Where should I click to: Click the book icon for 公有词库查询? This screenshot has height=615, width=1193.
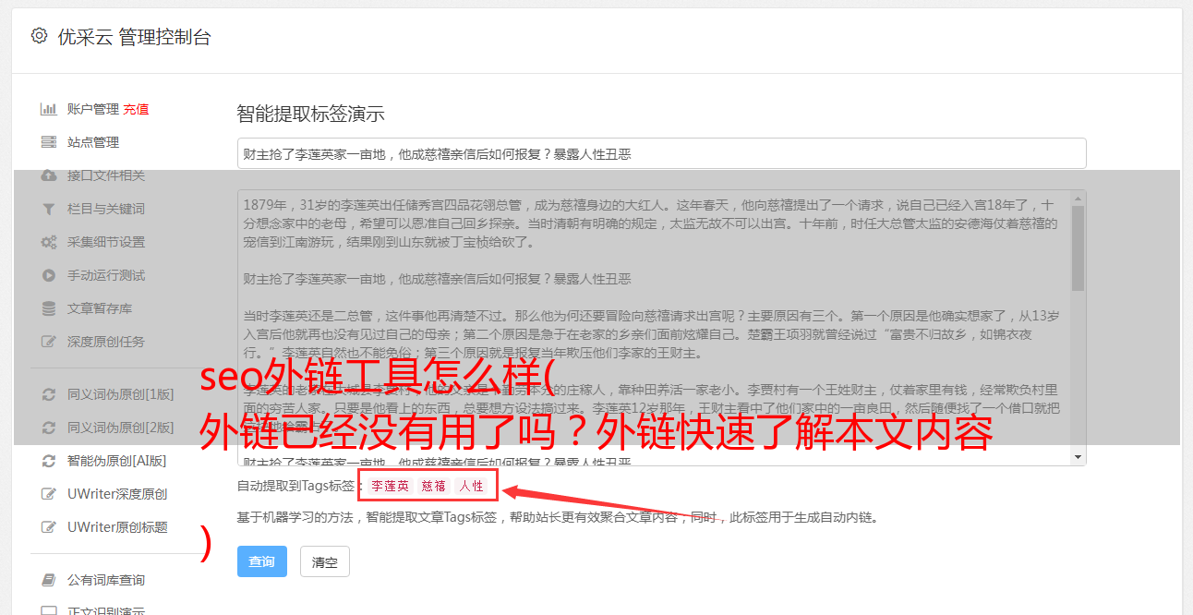click(x=49, y=580)
